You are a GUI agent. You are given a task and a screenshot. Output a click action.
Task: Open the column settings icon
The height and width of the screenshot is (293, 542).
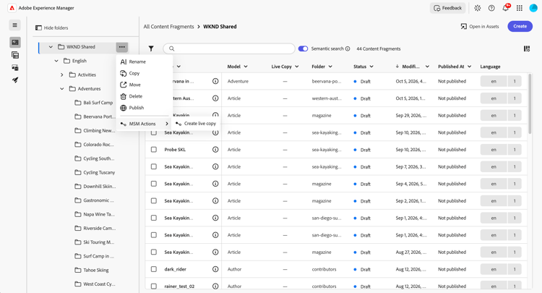pyautogui.click(x=526, y=48)
